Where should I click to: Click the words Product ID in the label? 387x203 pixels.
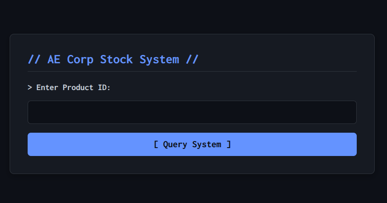[87, 87]
